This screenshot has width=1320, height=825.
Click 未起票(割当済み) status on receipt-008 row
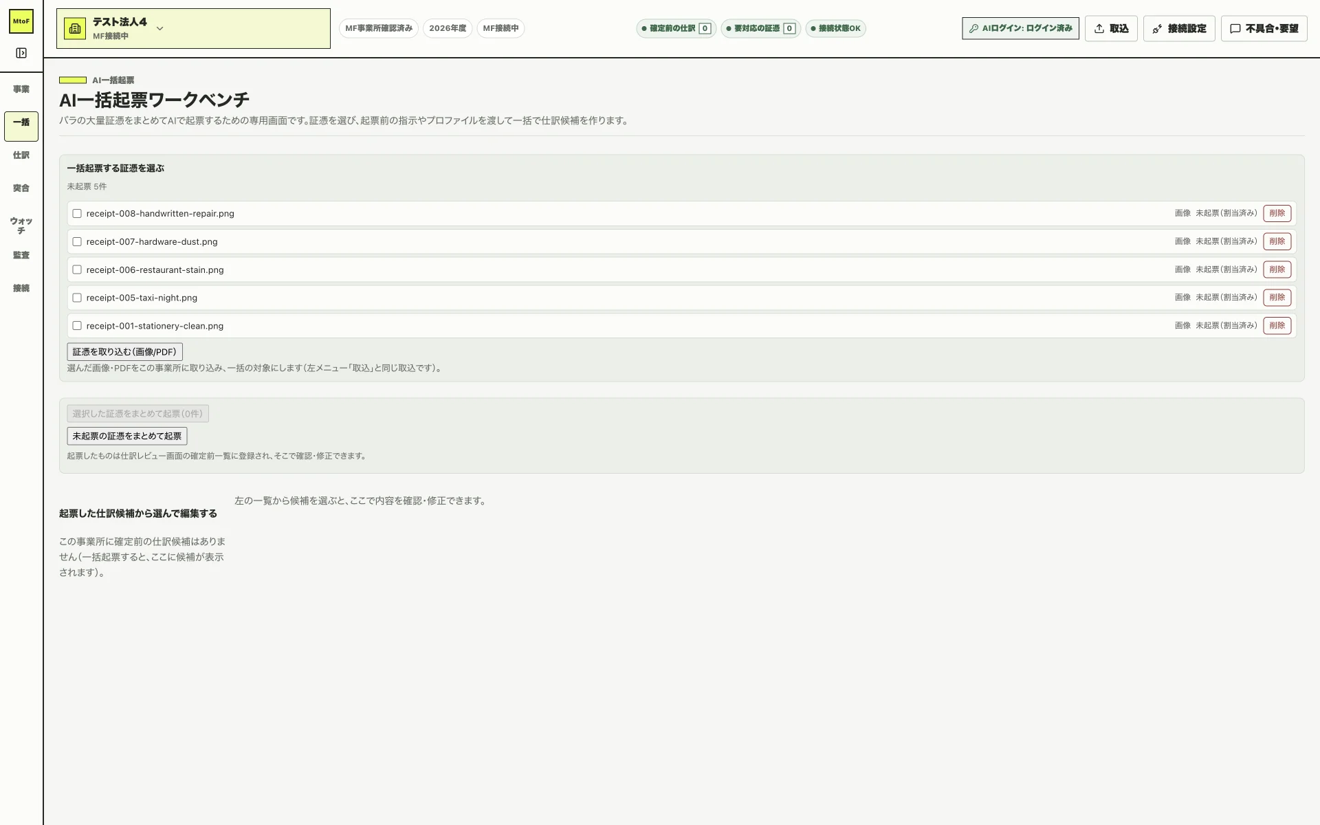tap(1226, 213)
